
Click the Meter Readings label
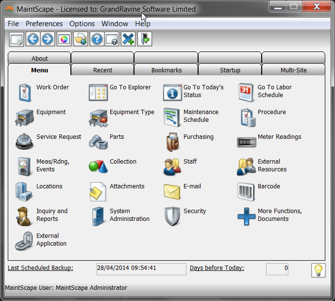click(280, 137)
